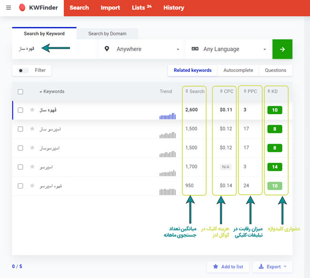Expand the Any Language dropdown
310x278 pixels.
(x=229, y=49)
